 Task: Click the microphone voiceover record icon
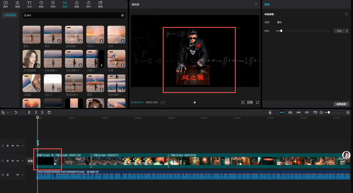point(270,112)
